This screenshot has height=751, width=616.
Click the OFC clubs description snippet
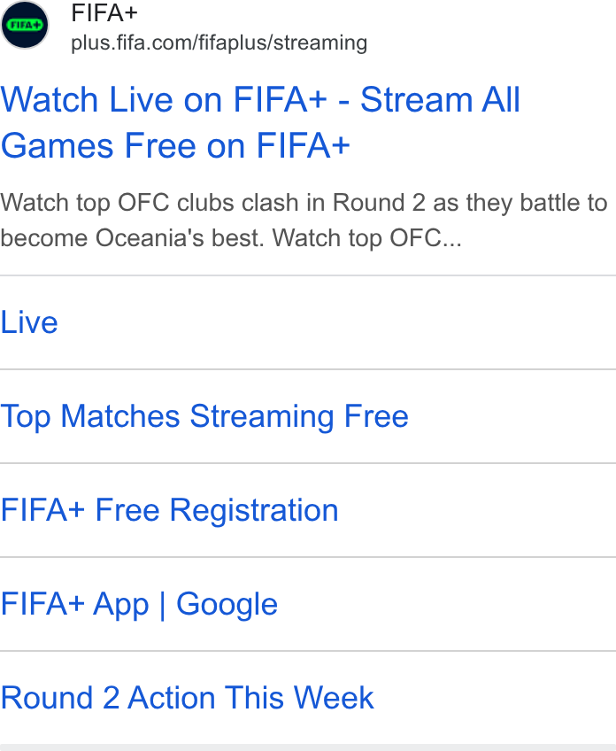304,220
